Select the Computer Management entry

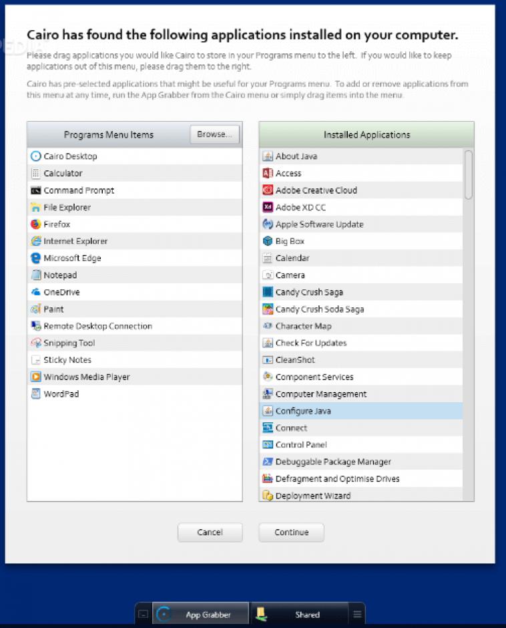(x=360, y=394)
